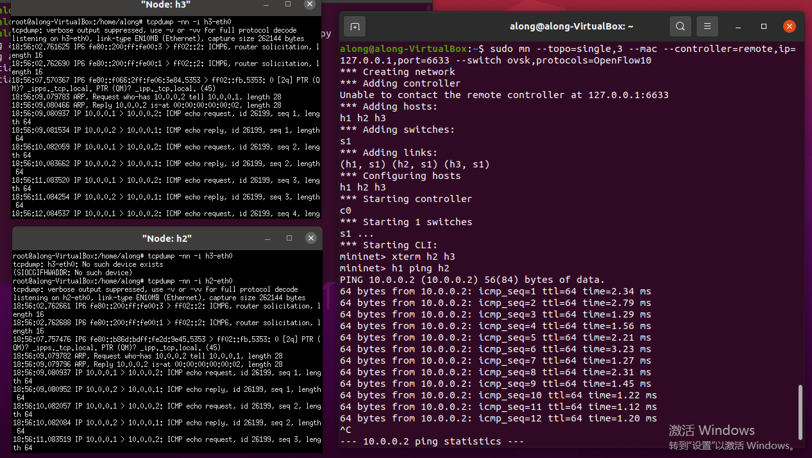Click "(h1, s1) (h2, s1) (h3, s1)" line
This screenshot has width=812, height=458.
[414, 164]
